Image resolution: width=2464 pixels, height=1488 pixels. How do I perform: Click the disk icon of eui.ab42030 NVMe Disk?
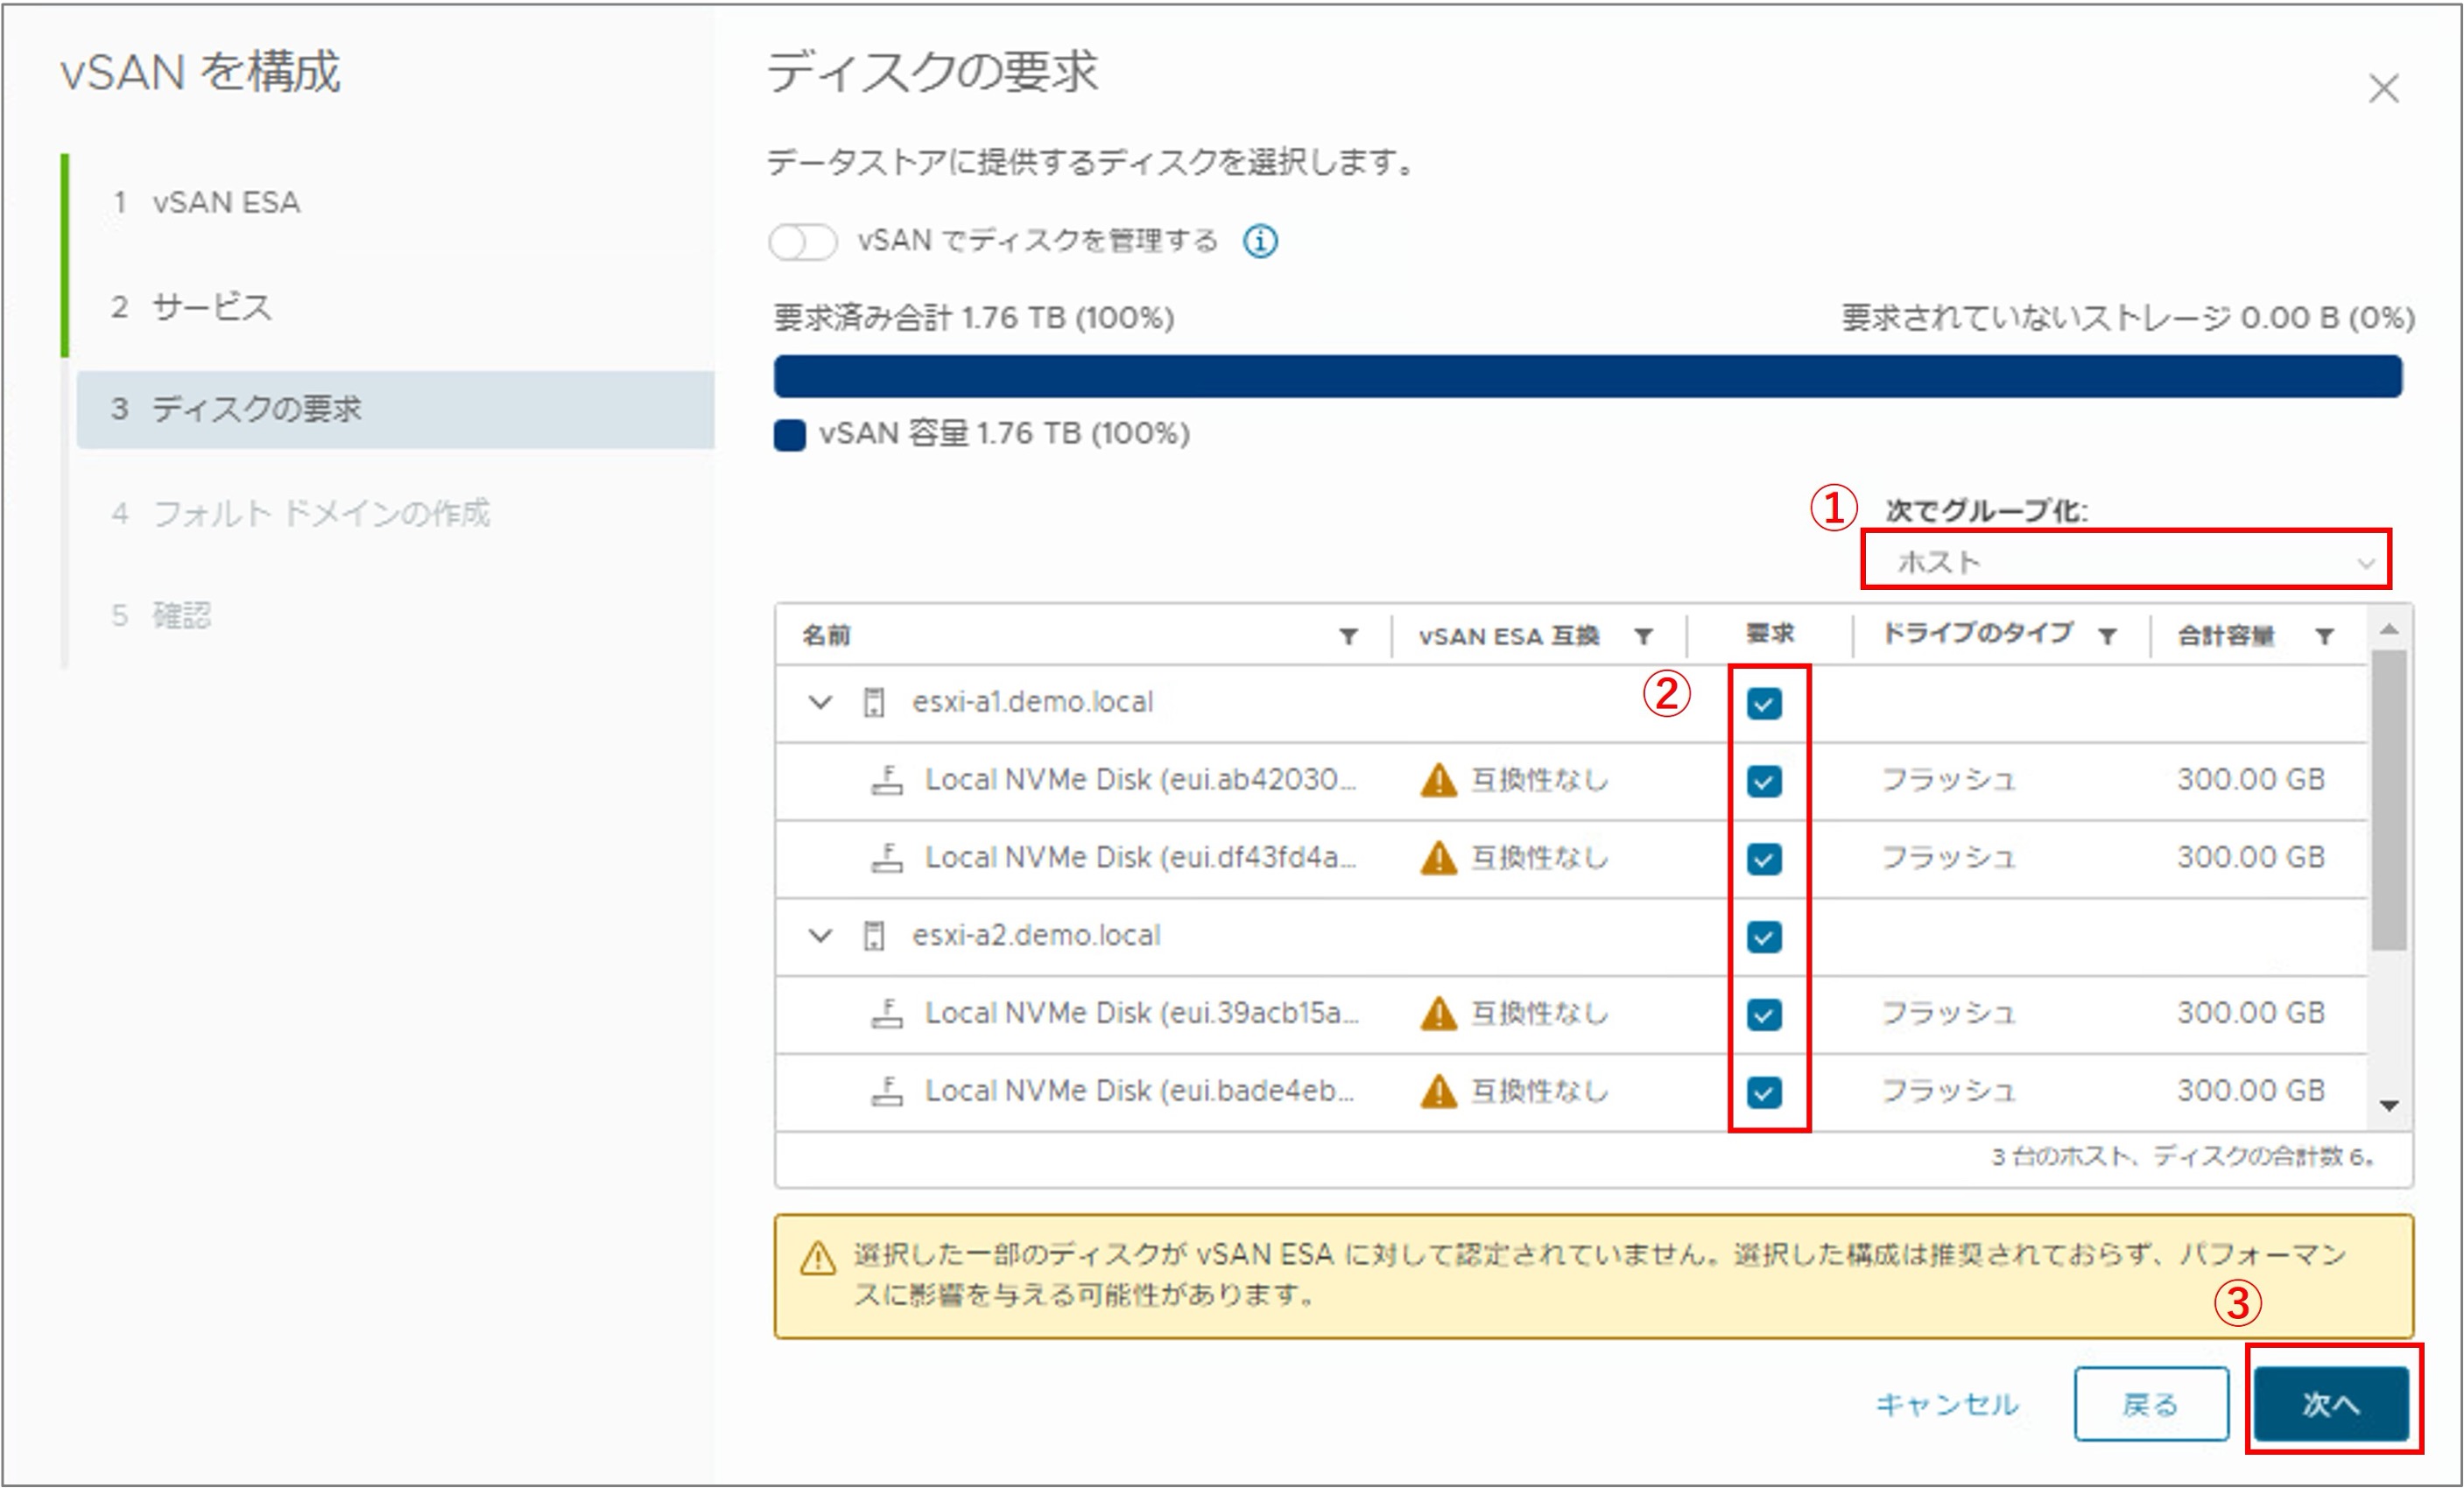pyautogui.click(x=887, y=780)
